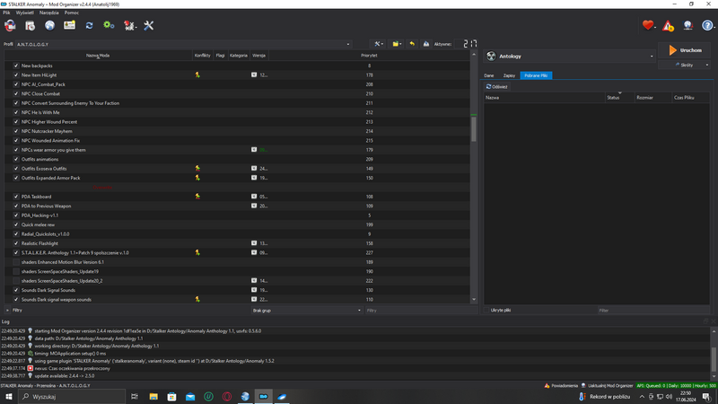Viewport: 718px width, 404px height.
Task: Enable shaders Enhanced Motion Blur mod checkbox
Action: click(x=16, y=262)
